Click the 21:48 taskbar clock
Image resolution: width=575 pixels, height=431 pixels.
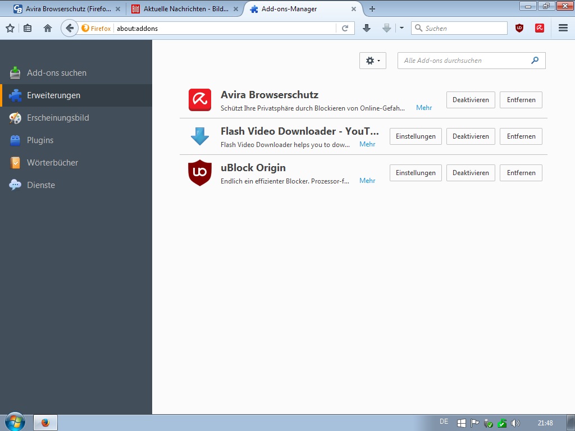pos(545,423)
